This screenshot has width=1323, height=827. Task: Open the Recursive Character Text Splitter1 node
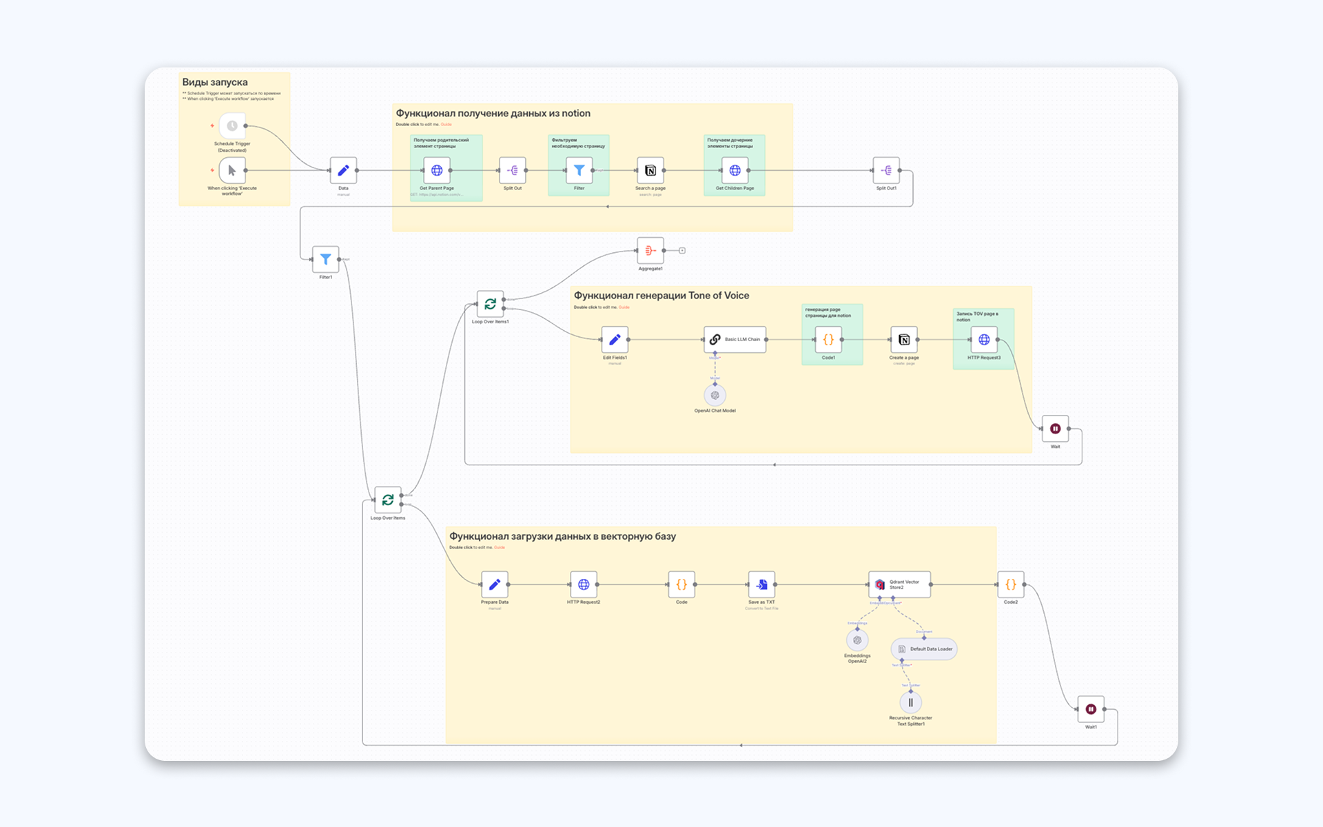(910, 702)
